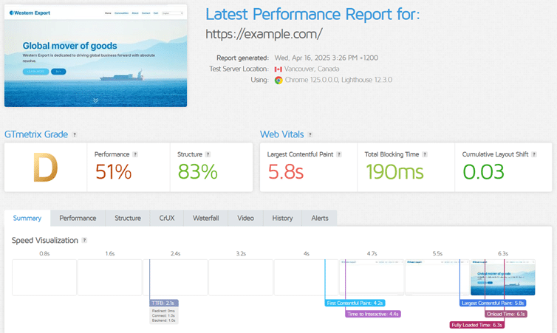This screenshot has width=557, height=333.
Task: Click the Fully Loaded Time 6.3s marker
Action: 476,325
